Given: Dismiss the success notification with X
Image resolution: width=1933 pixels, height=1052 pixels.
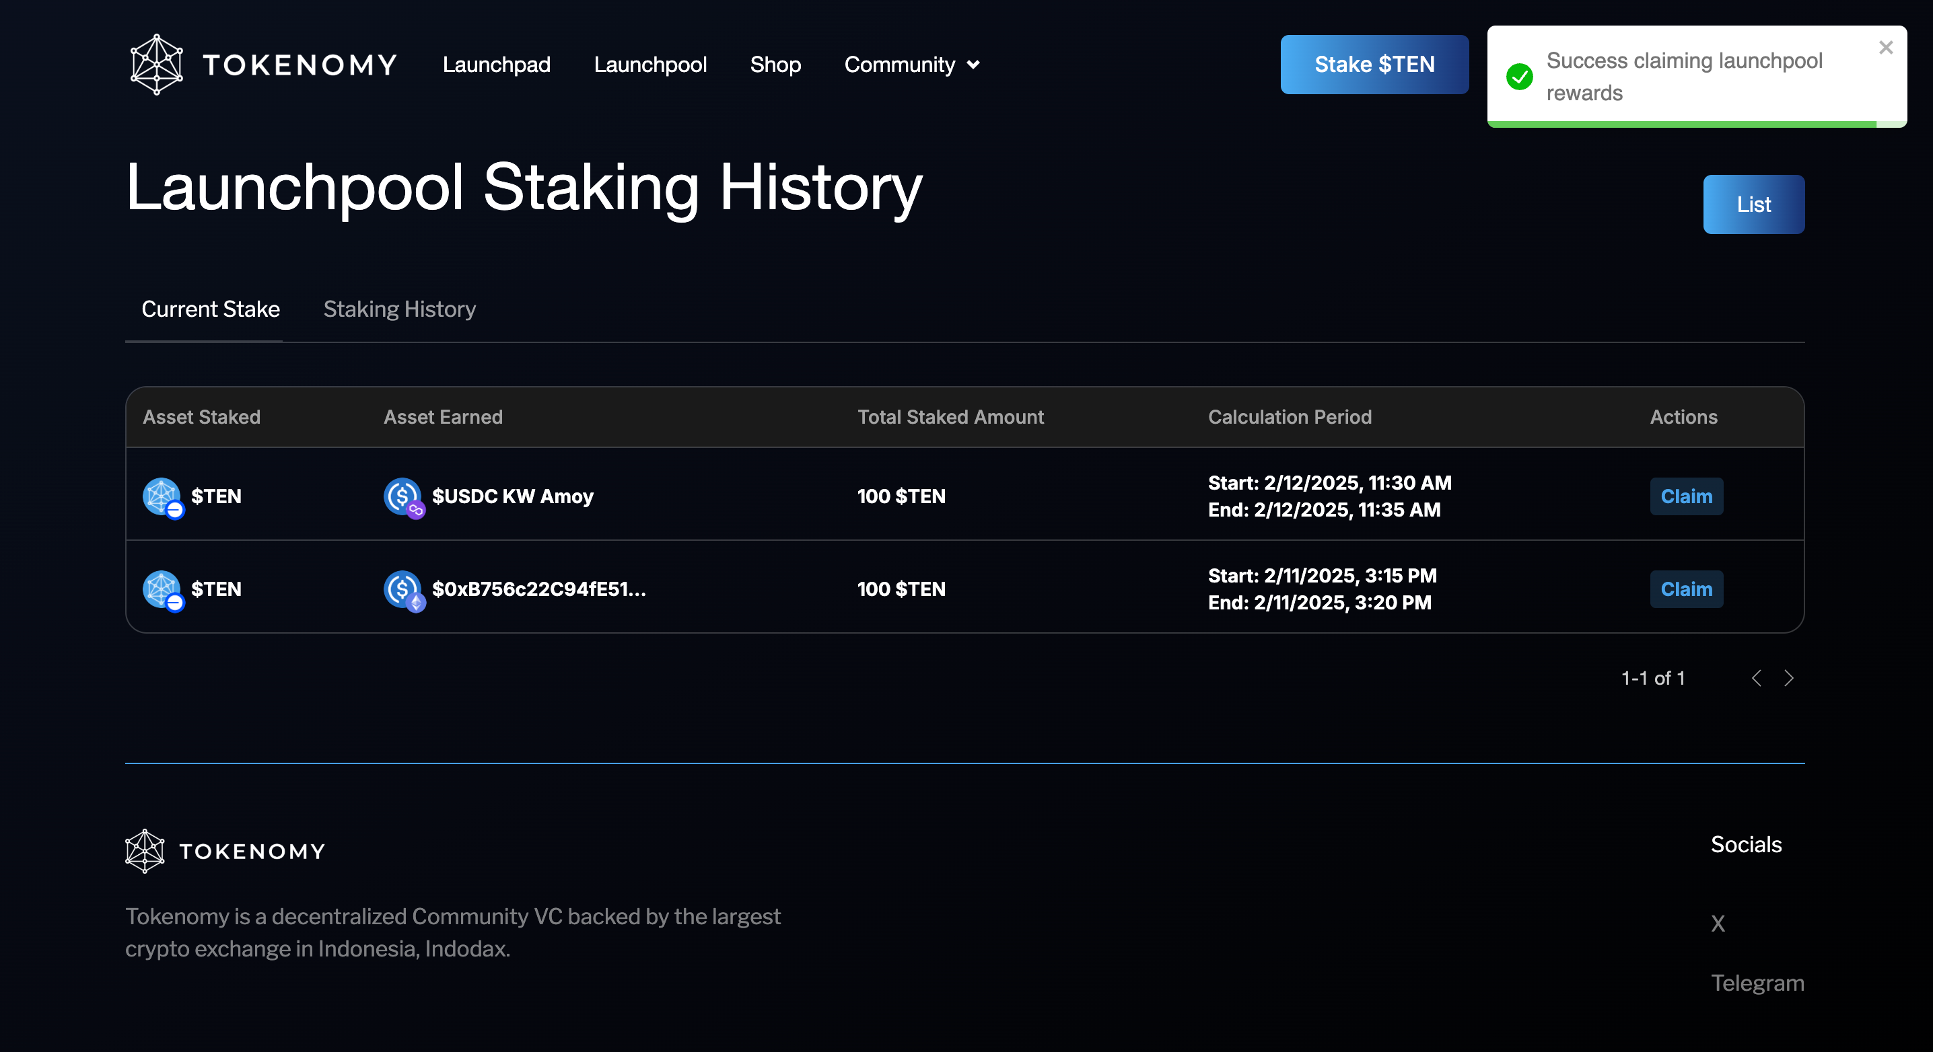Looking at the screenshot, I should pos(1886,47).
